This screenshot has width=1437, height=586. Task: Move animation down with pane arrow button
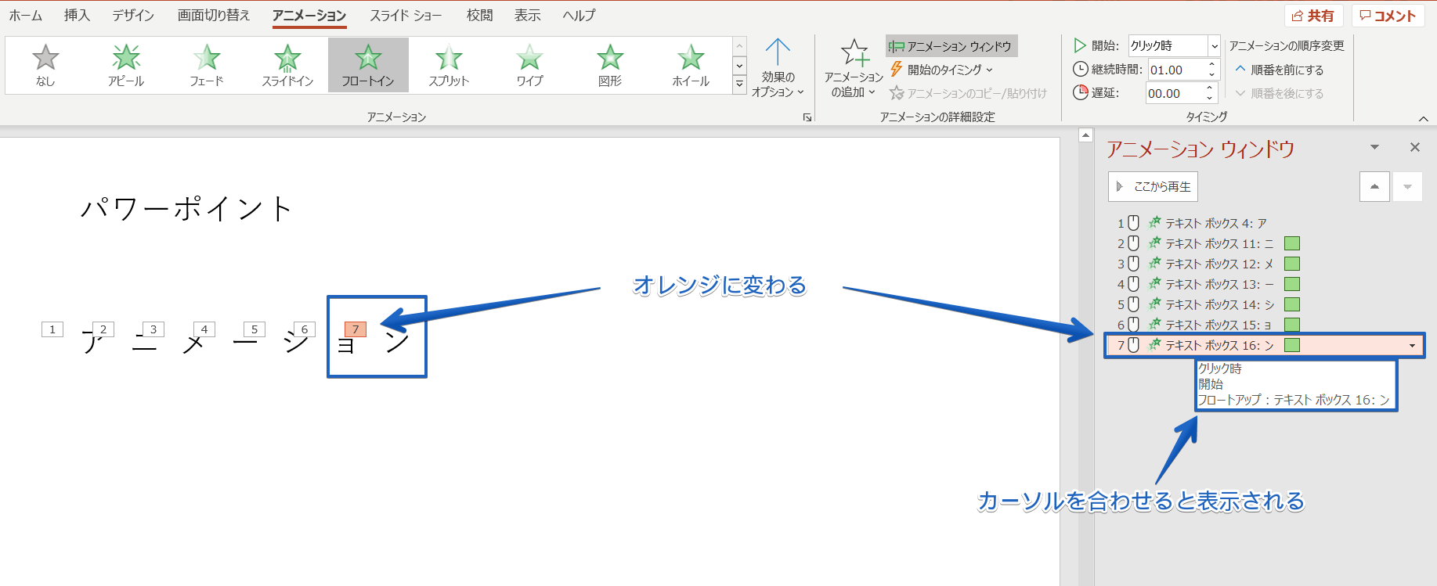pos(1407,186)
